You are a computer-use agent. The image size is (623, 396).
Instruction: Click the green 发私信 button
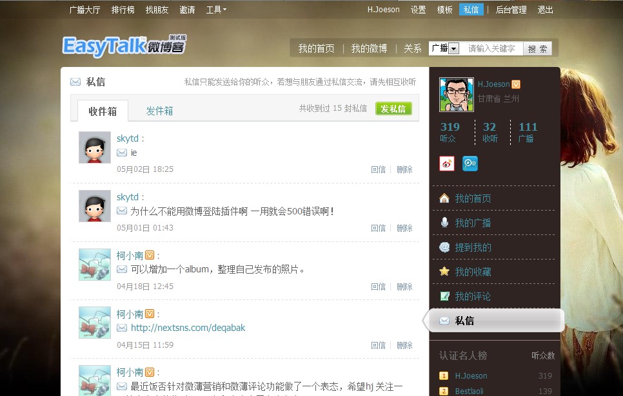[x=395, y=108]
